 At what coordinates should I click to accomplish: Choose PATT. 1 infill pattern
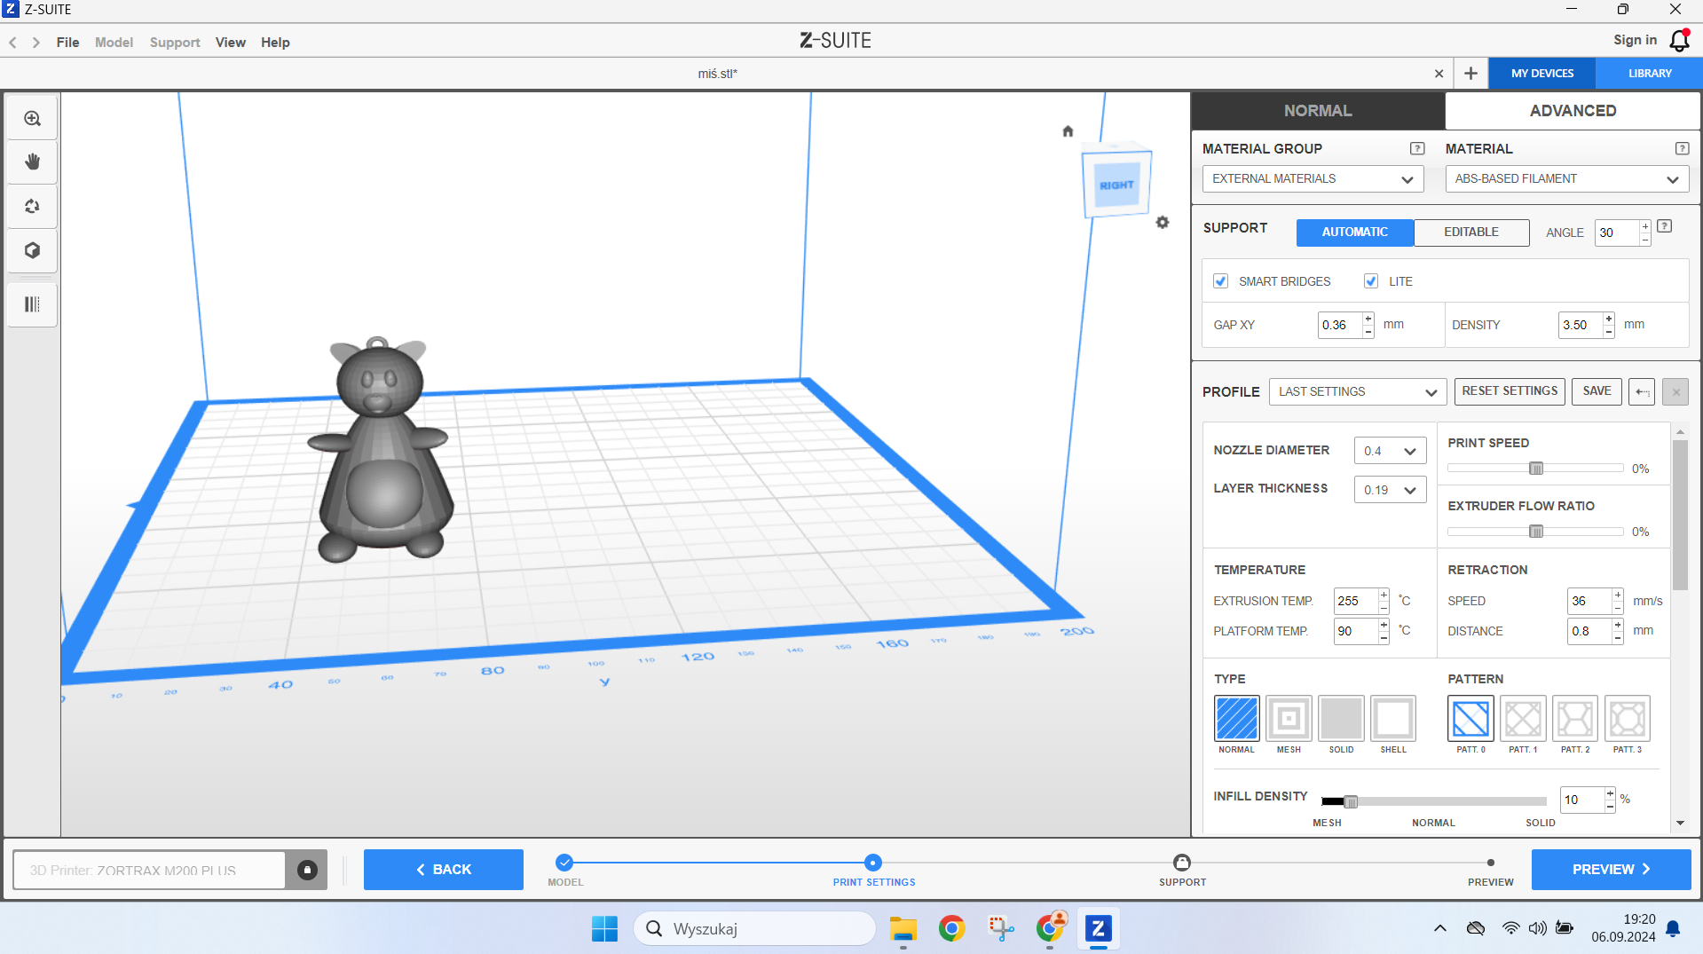[1523, 719]
